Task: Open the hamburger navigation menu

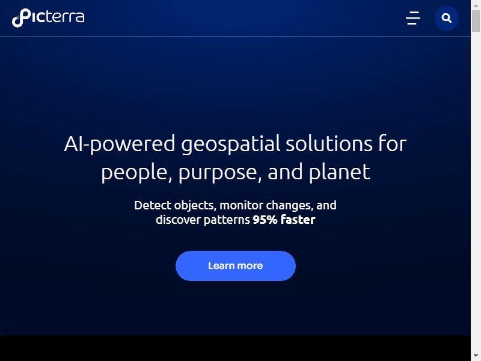Action: click(x=413, y=18)
